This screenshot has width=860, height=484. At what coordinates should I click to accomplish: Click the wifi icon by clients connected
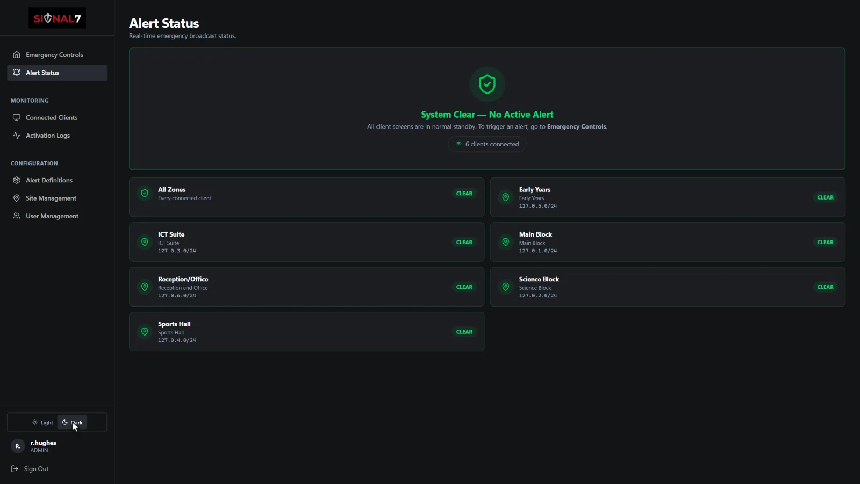[x=458, y=144]
